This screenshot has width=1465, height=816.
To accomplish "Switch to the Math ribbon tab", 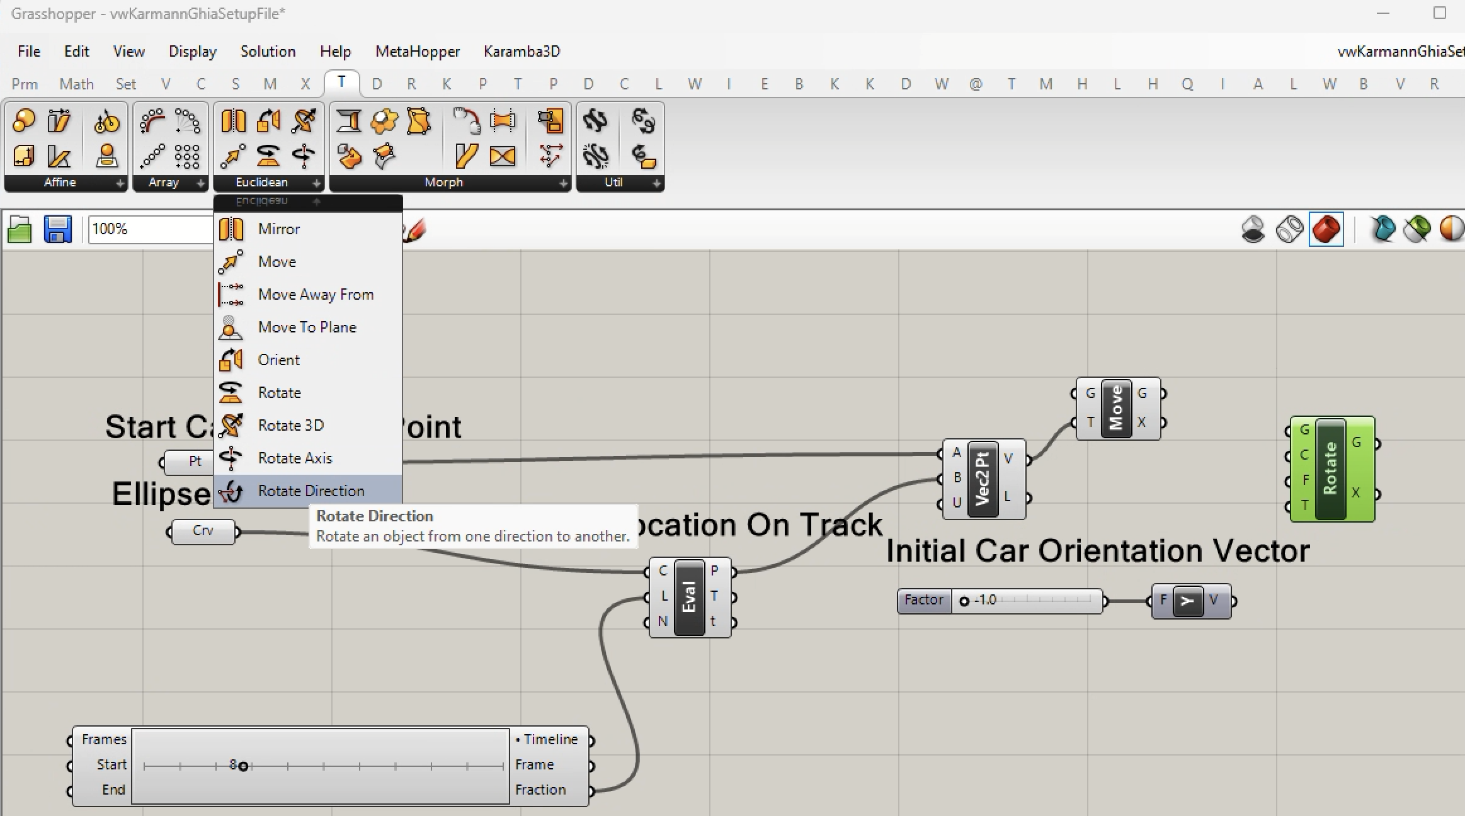I will coord(76,84).
